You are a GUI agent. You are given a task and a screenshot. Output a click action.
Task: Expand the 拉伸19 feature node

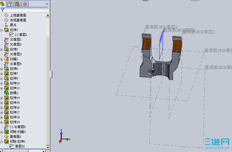point(1,123)
